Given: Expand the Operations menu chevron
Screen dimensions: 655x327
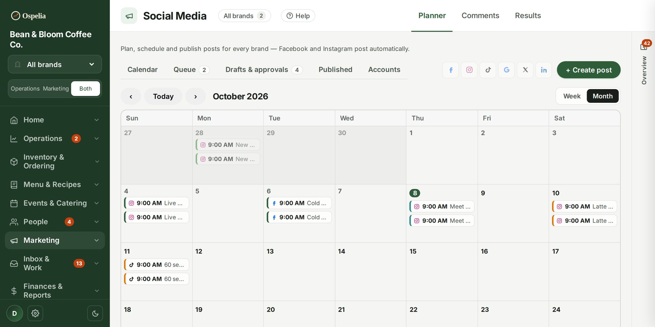Looking at the screenshot, I should [97, 139].
